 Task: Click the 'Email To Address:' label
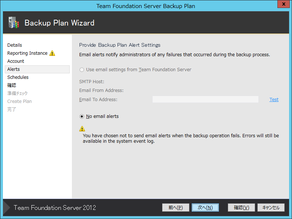pos(98,100)
